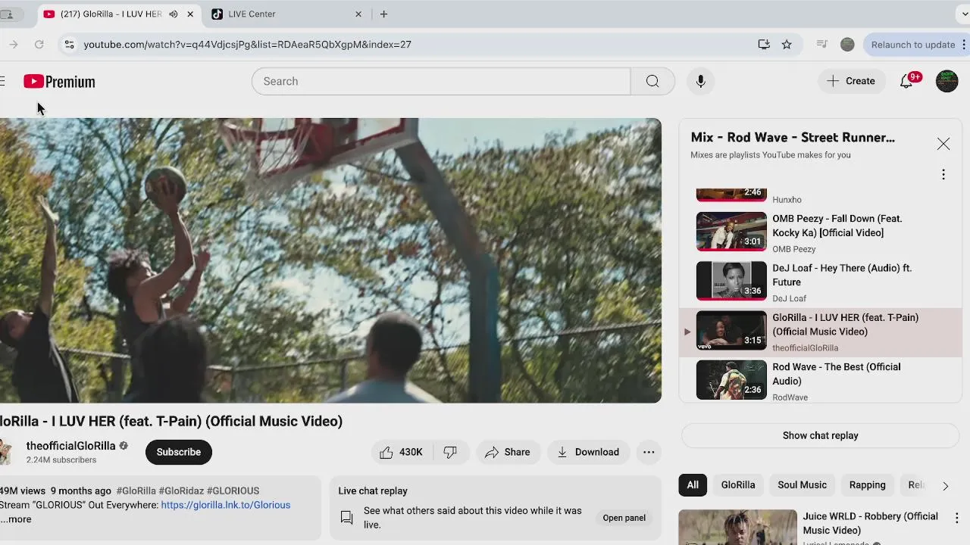Viewport: 970px width, 545px height.
Task: Play Rod Wave The Best from playlist
Action: coord(821,381)
